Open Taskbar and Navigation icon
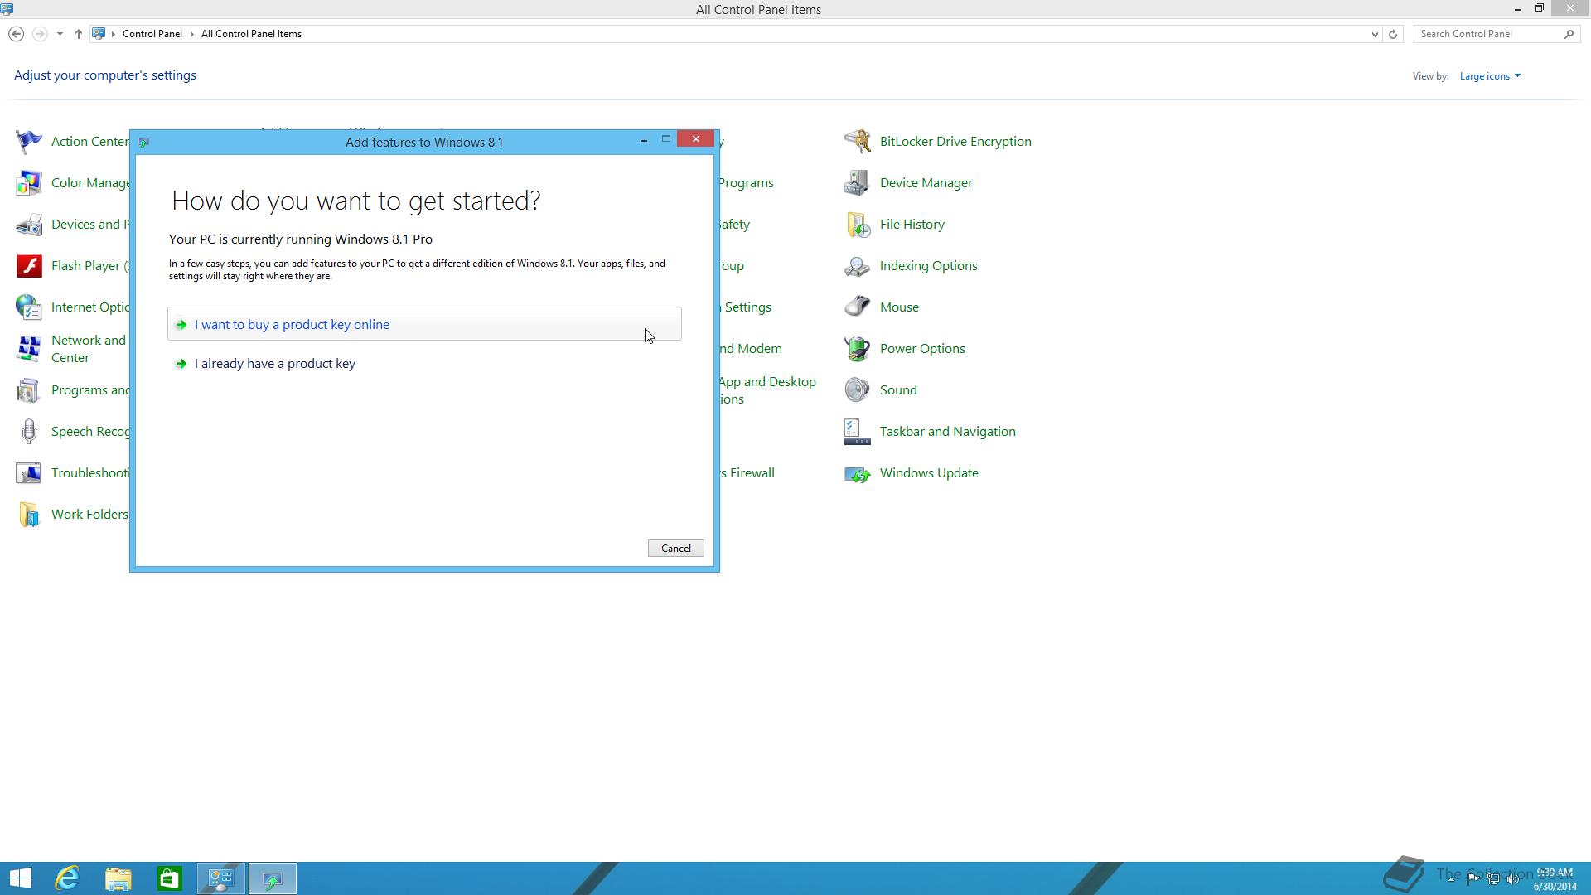 pos(858,432)
